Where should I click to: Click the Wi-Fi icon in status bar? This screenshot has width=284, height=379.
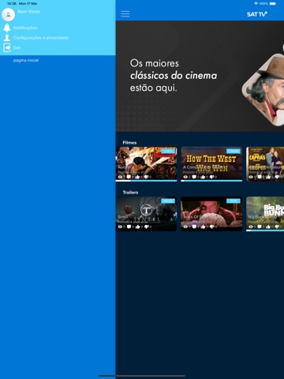(256, 4)
